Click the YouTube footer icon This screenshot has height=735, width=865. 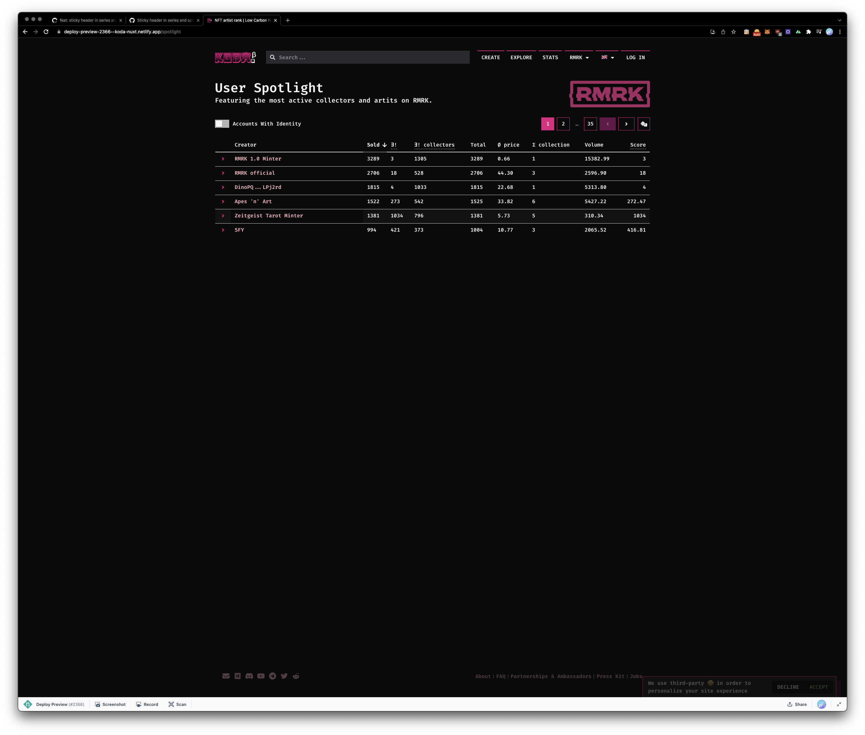coord(261,676)
